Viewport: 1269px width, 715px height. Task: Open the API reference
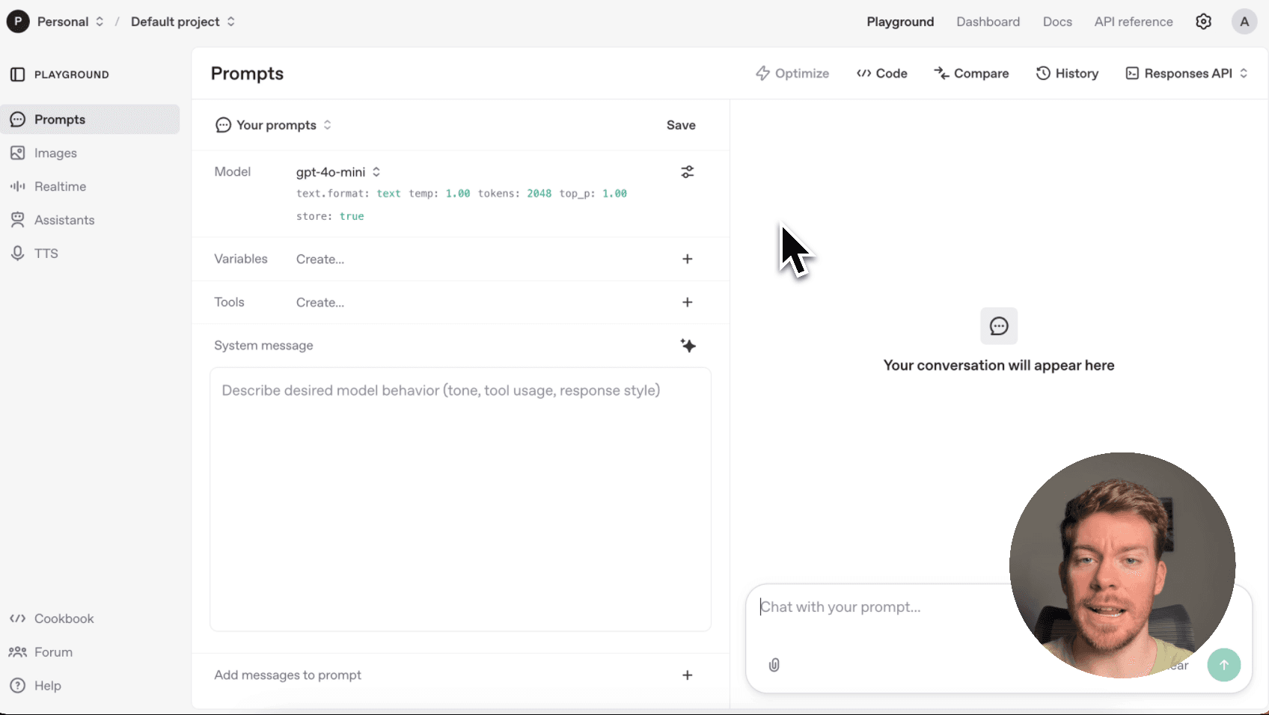(x=1133, y=22)
